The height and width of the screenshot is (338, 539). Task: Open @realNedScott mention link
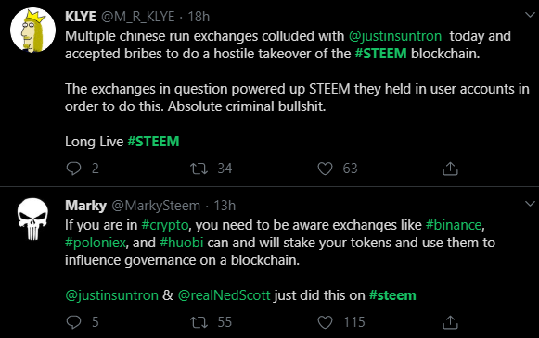click(225, 295)
